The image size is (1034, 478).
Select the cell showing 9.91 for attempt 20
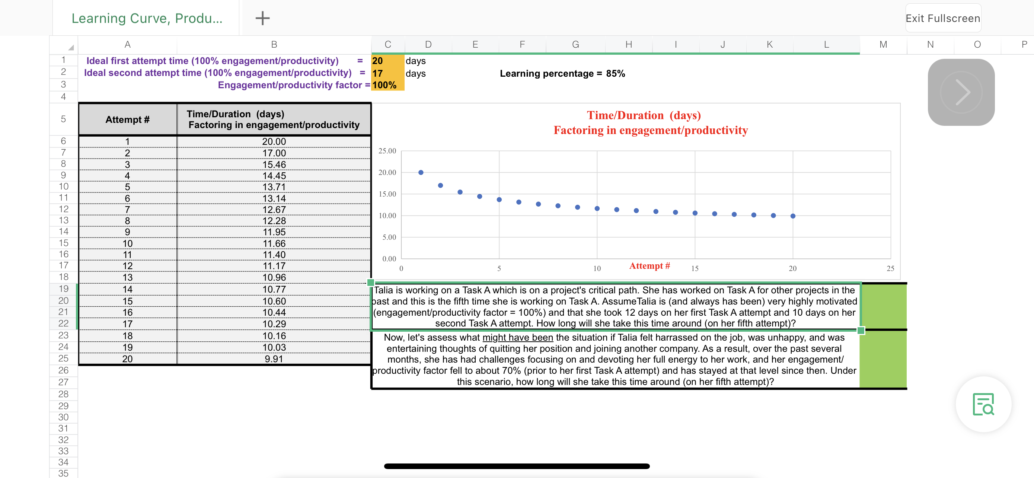(x=274, y=358)
